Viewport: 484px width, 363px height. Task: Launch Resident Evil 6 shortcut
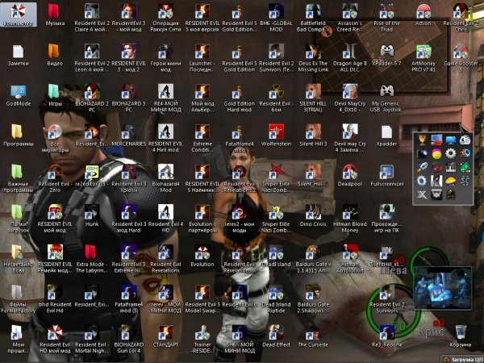pyautogui.click(x=240, y=296)
